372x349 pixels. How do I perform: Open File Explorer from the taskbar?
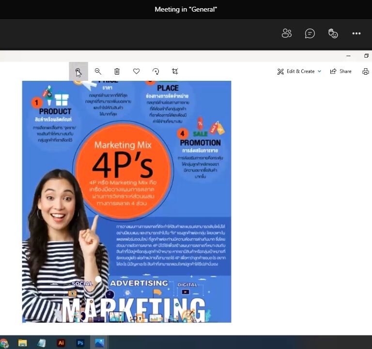point(23,343)
